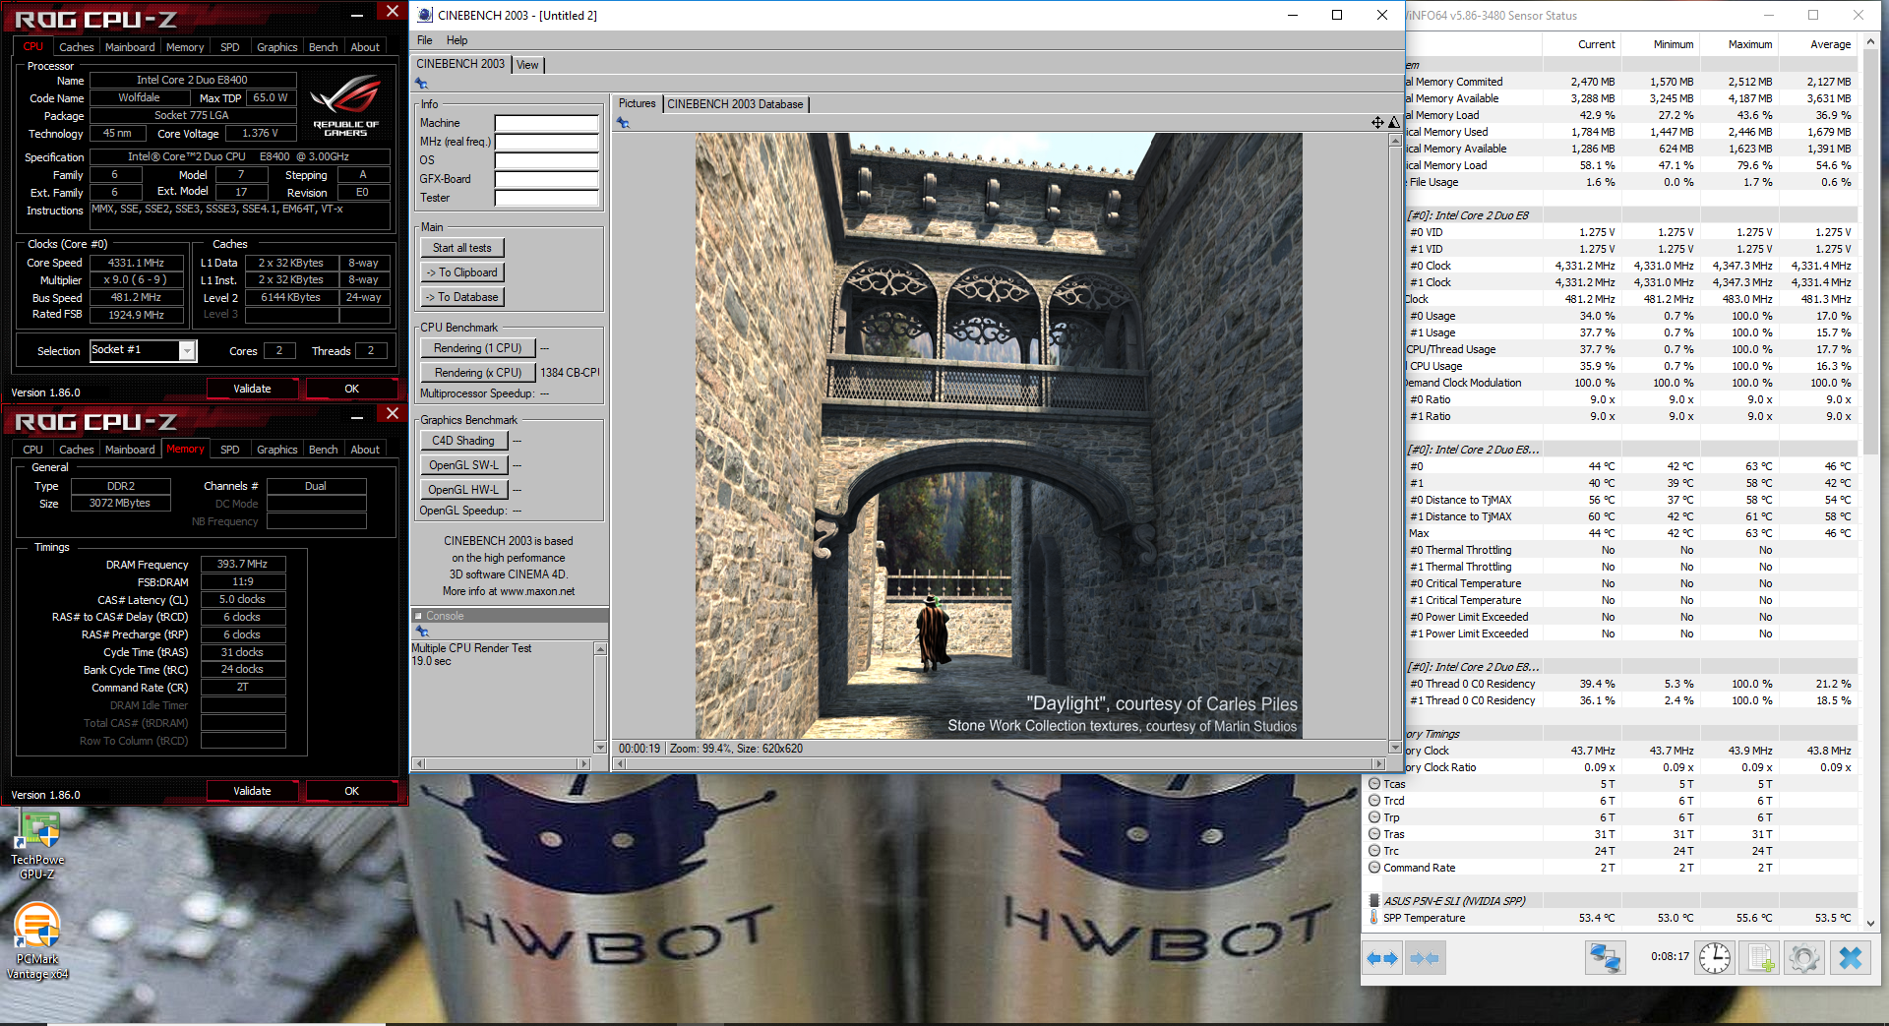Select Demand Clock Modulation row in HWiNFO
The height and width of the screenshot is (1026, 1889).
click(x=1631, y=383)
